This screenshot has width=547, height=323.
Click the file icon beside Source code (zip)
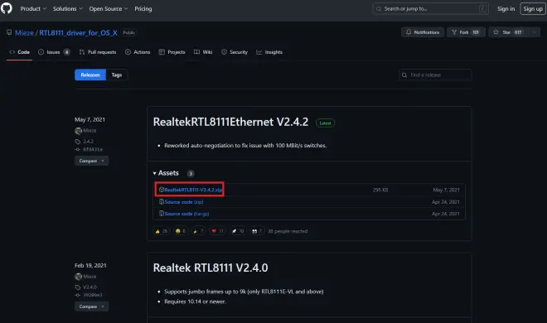point(162,201)
